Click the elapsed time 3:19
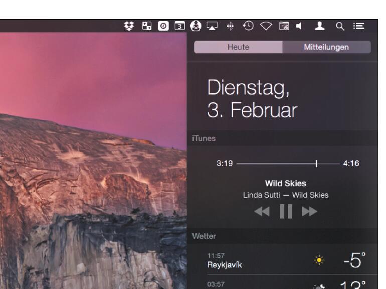The image size is (386, 289). (224, 163)
